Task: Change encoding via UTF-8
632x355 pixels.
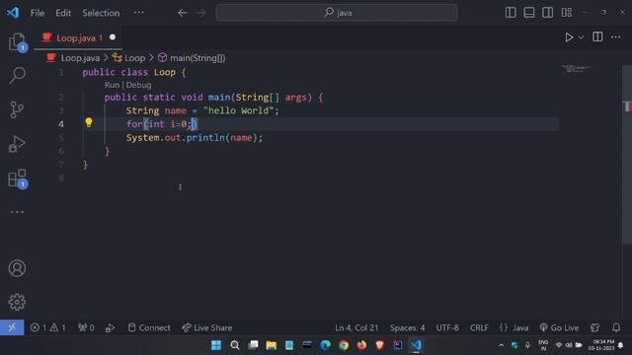Action: pyautogui.click(x=447, y=327)
